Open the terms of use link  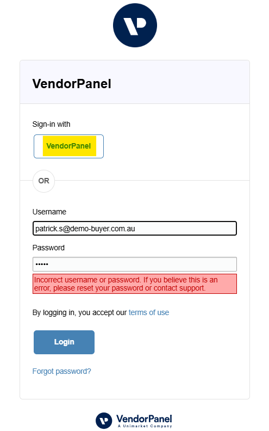coord(149,312)
